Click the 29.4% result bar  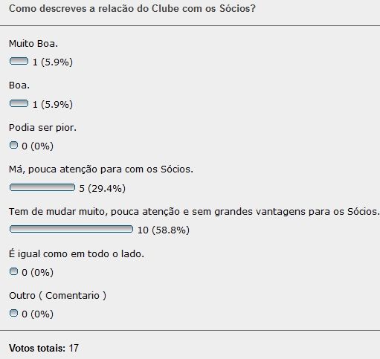click(42, 187)
